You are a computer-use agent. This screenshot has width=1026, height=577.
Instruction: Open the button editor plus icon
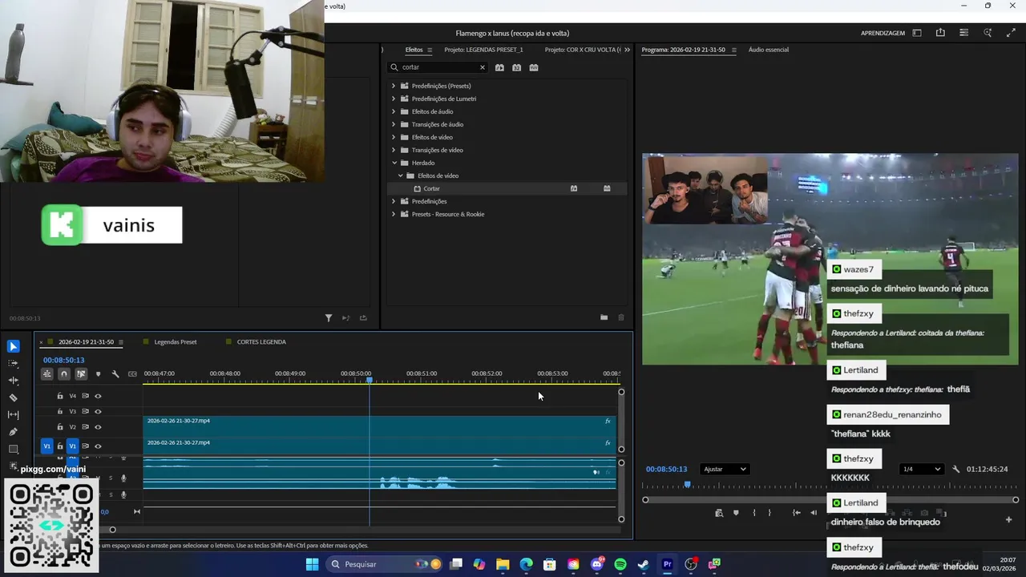pos(1008,519)
